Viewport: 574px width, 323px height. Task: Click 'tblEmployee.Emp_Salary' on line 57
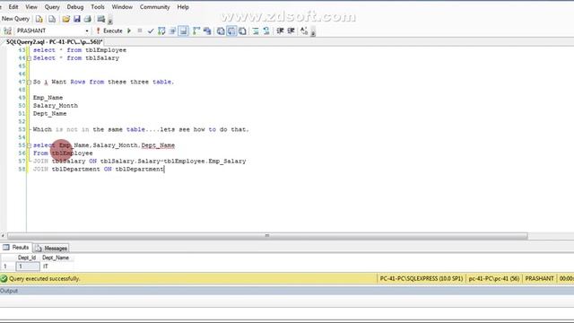tap(204, 161)
